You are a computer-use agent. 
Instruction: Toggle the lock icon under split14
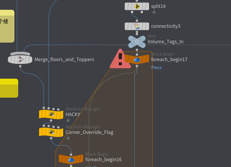point(154,12)
